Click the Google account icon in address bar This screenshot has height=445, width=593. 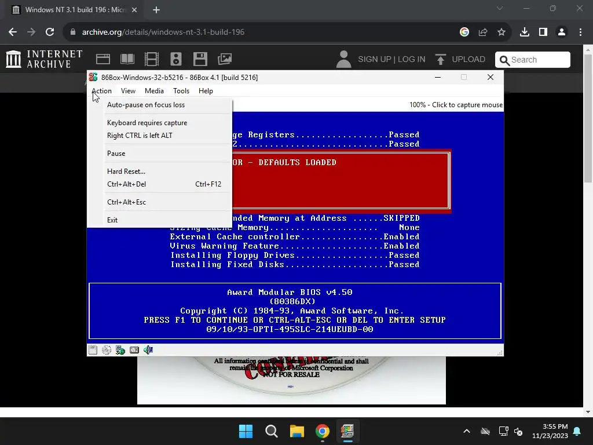point(464,32)
